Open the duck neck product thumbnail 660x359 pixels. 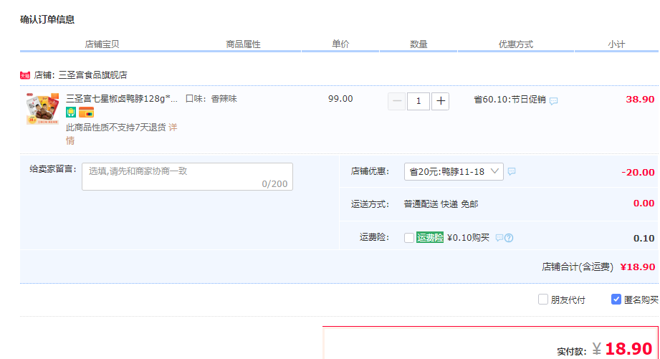coord(42,109)
